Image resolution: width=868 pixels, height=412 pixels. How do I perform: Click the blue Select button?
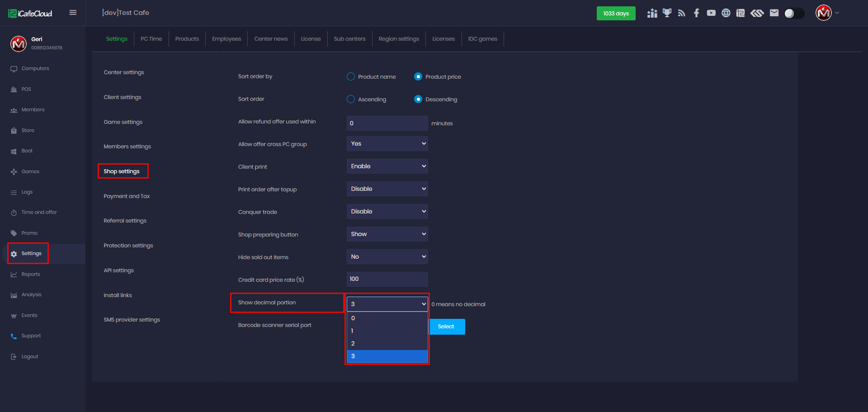point(446,327)
